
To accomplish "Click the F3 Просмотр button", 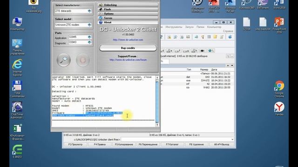I will (75, 144).
